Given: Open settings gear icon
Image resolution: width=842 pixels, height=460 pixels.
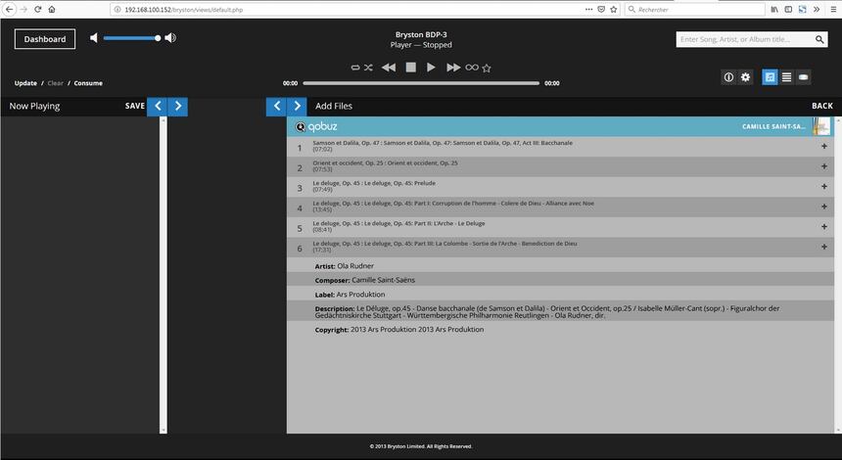Looking at the screenshot, I should click(745, 77).
